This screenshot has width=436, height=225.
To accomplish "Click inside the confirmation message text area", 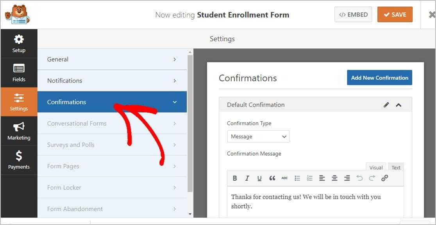I will (315, 202).
